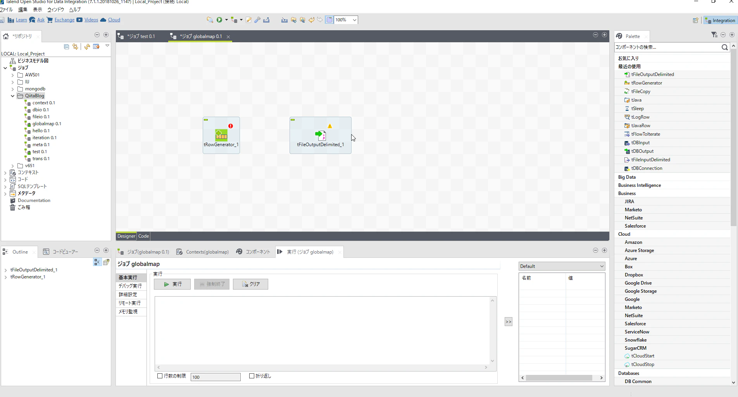The height and width of the screenshot is (397, 738).
Task: Select the tFileOutputDelimited_1 component on canvas
Action: point(320,135)
